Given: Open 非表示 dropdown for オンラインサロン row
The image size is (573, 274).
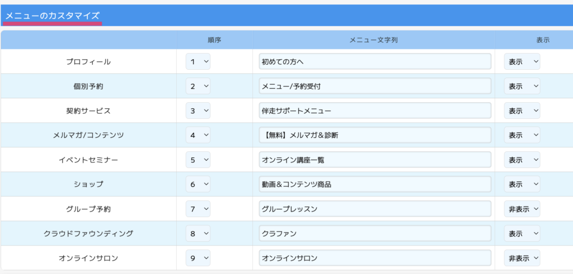Looking at the screenshot, I should (522, 258).
